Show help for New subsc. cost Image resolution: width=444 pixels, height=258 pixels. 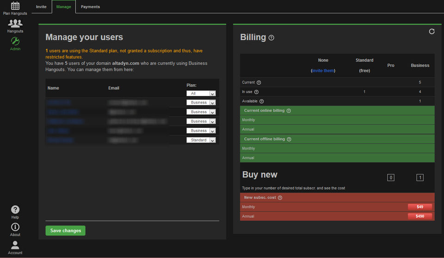[x=280, y=198]
